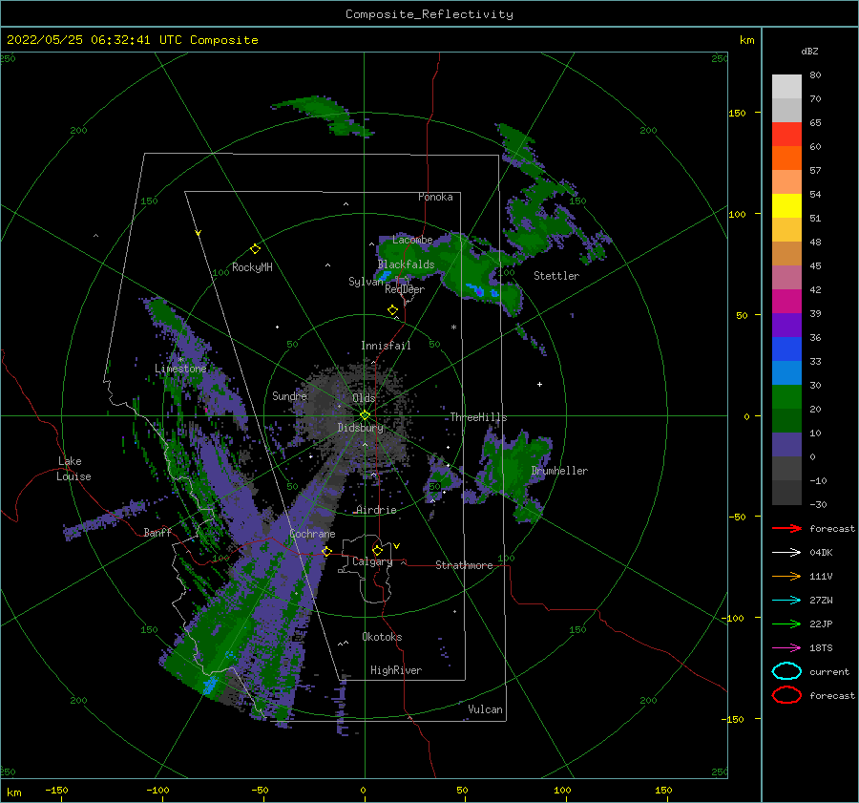Click the Innisfail label
Viewport: 859px width, 803px height.
386,346
